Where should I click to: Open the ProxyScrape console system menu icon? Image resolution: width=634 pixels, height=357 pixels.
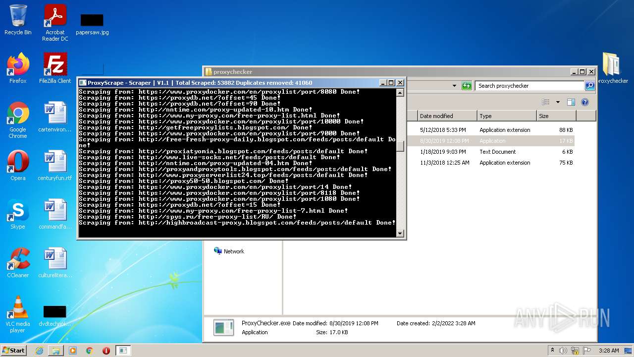pos(83,83)
